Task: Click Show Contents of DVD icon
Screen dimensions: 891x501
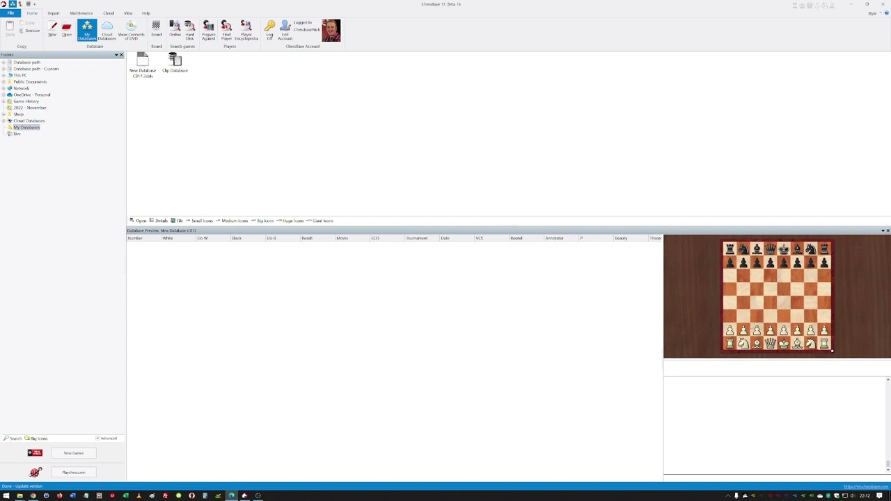Action: tap(131, 31)
